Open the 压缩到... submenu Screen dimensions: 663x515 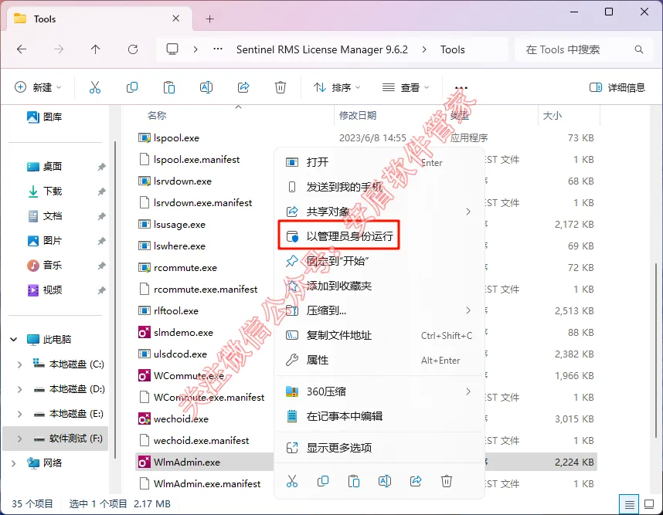tap(379, 311)
